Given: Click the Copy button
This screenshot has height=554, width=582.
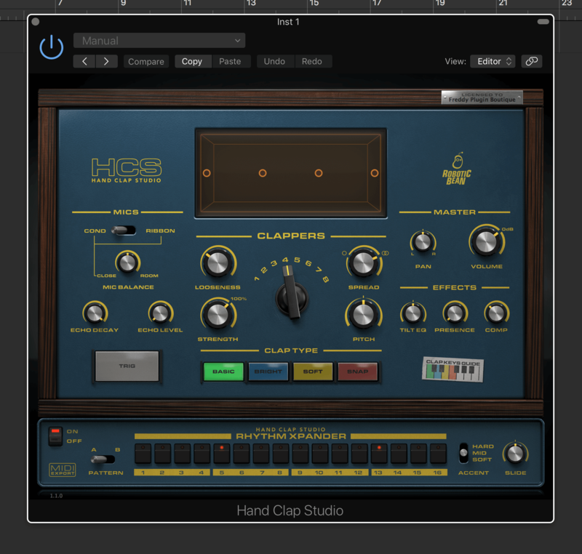Looking at the screenshot, I should [192, 61].
